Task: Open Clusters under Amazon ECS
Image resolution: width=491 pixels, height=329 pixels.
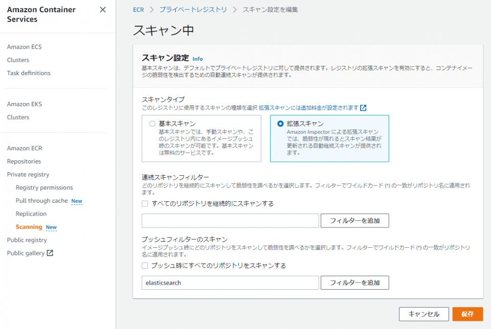Action: pos(18,60)
